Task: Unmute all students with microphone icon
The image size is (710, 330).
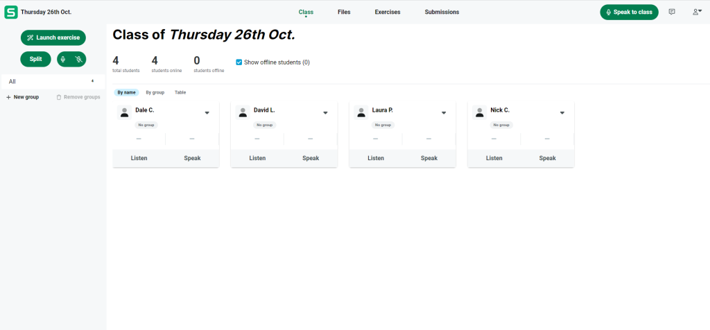Action: click(x=63, y=60)
